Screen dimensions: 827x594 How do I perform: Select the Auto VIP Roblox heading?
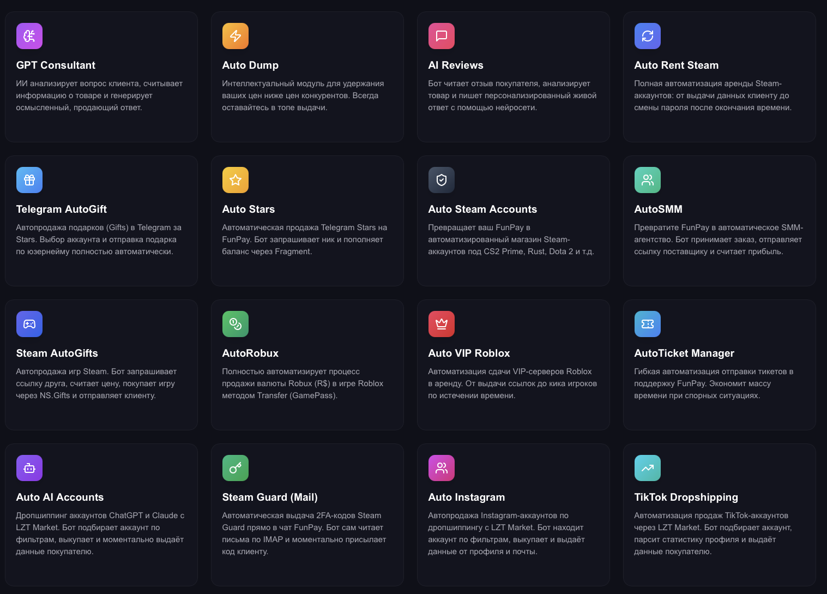[469, 353]
